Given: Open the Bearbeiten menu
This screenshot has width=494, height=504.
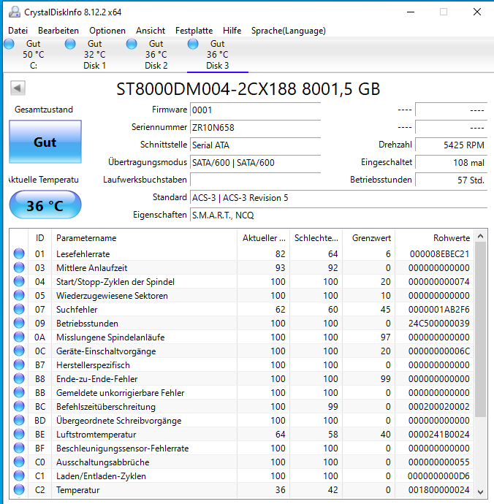Looking at the screenshot, I should coord(58,31).
